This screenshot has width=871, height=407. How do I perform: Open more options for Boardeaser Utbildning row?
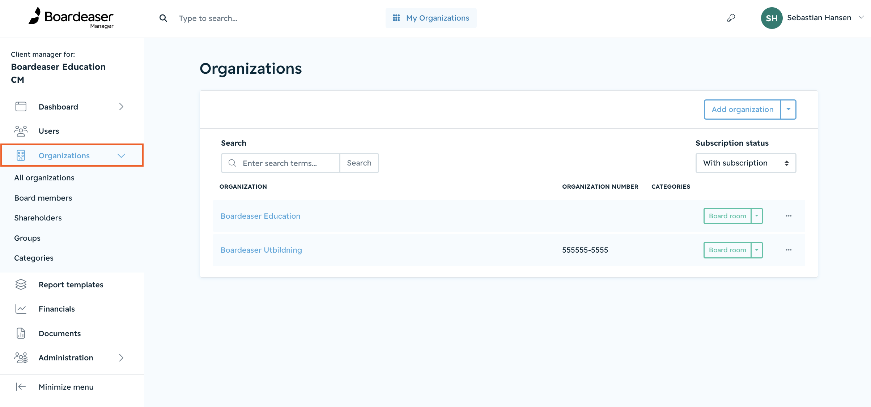pyautogui.click(x=789, y=250)
